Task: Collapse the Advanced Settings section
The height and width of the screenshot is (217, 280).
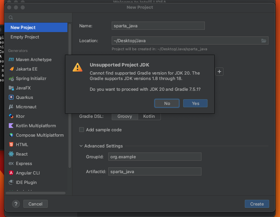Action: click(81, 146)
